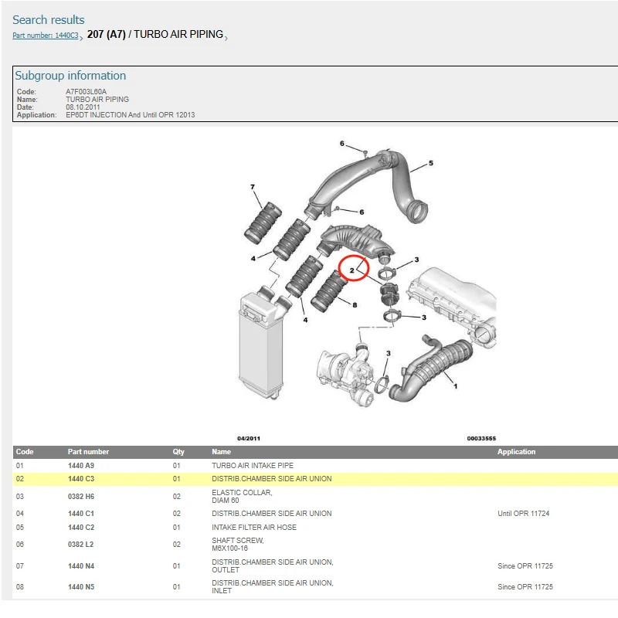
Task: Click the chevron after the part number breadcrumb
Action: tap(81, 37)
